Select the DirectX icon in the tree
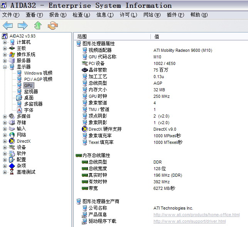 pos(12,141)
